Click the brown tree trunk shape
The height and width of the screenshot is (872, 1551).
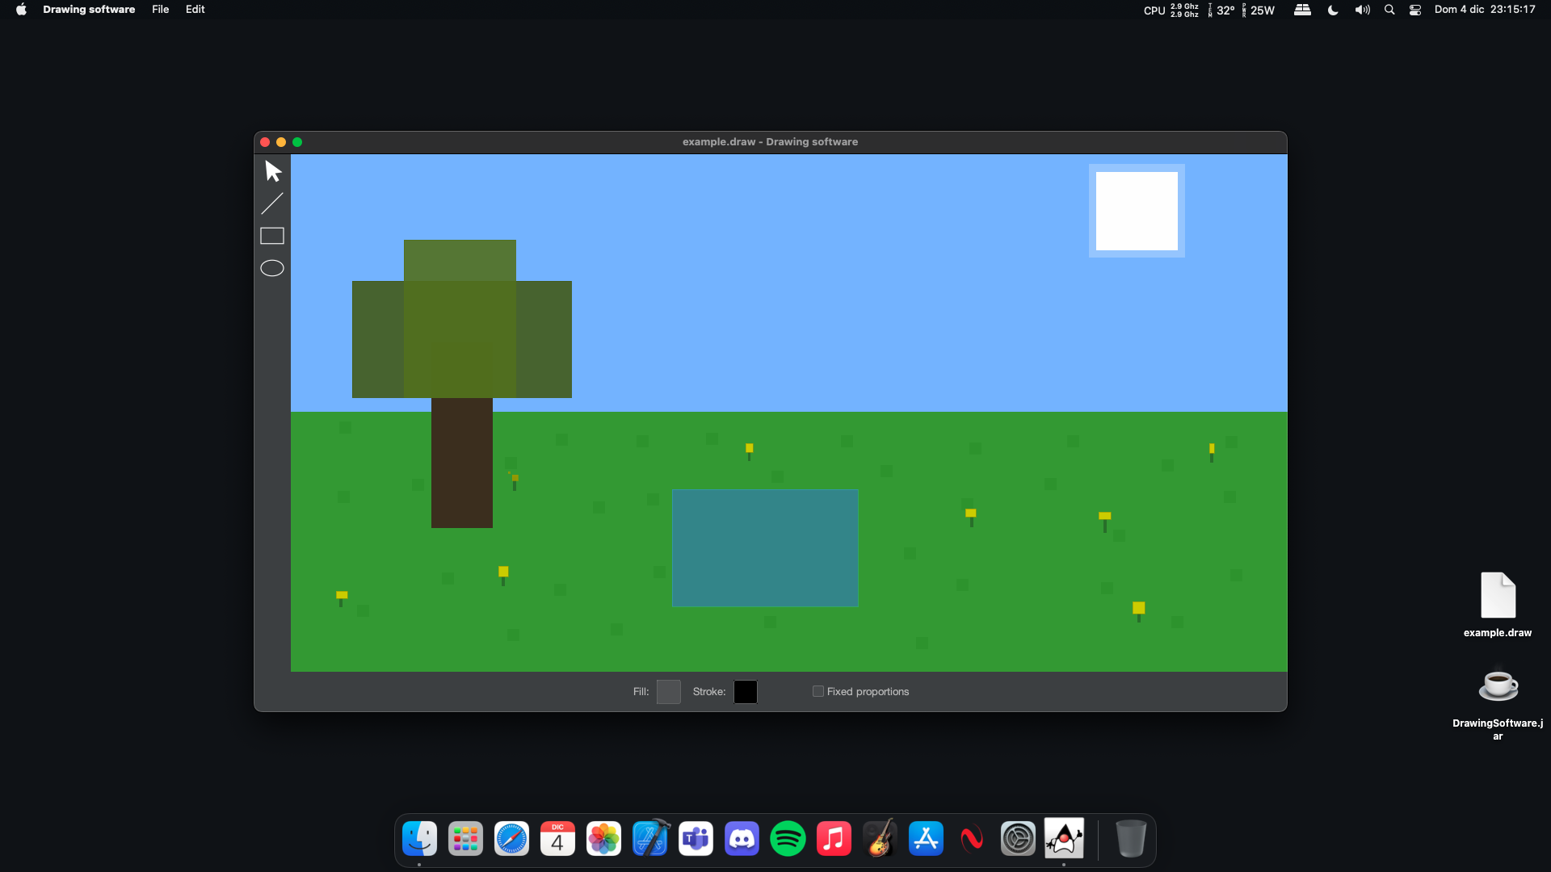(462, 463)
